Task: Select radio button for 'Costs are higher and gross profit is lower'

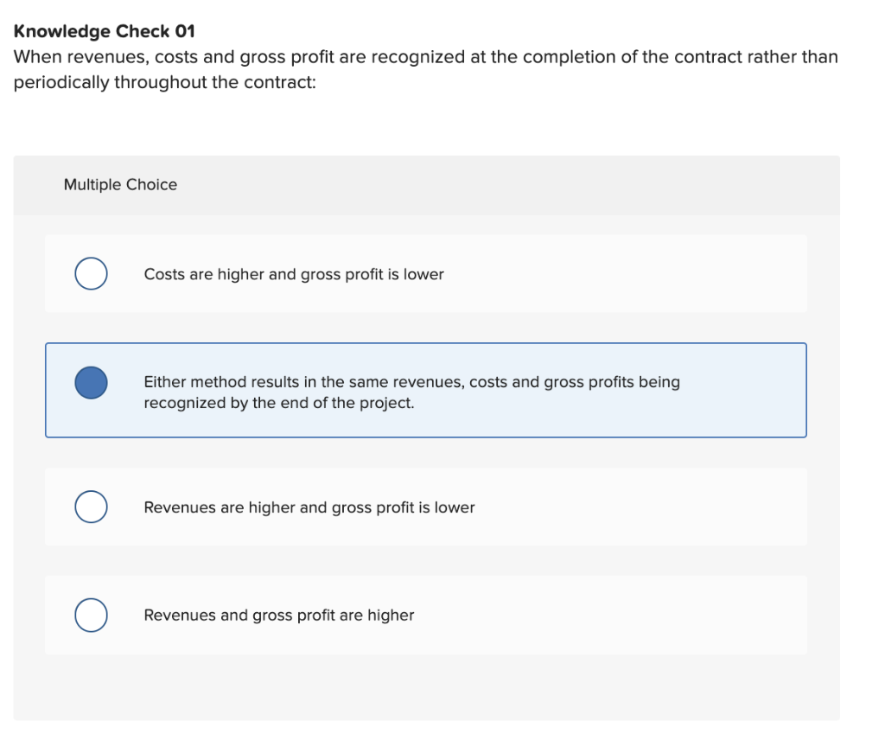Action: pos(91,273)
